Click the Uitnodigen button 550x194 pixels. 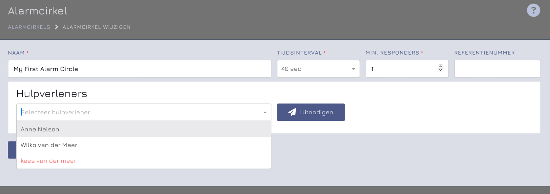click(311, 112)
